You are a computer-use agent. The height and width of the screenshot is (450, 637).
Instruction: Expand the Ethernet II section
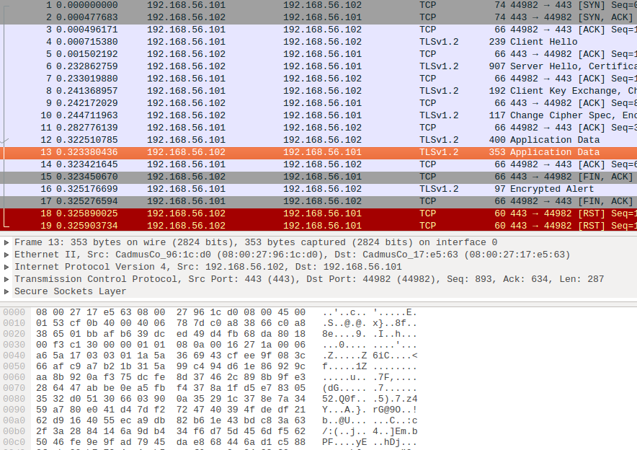point(7,255)
